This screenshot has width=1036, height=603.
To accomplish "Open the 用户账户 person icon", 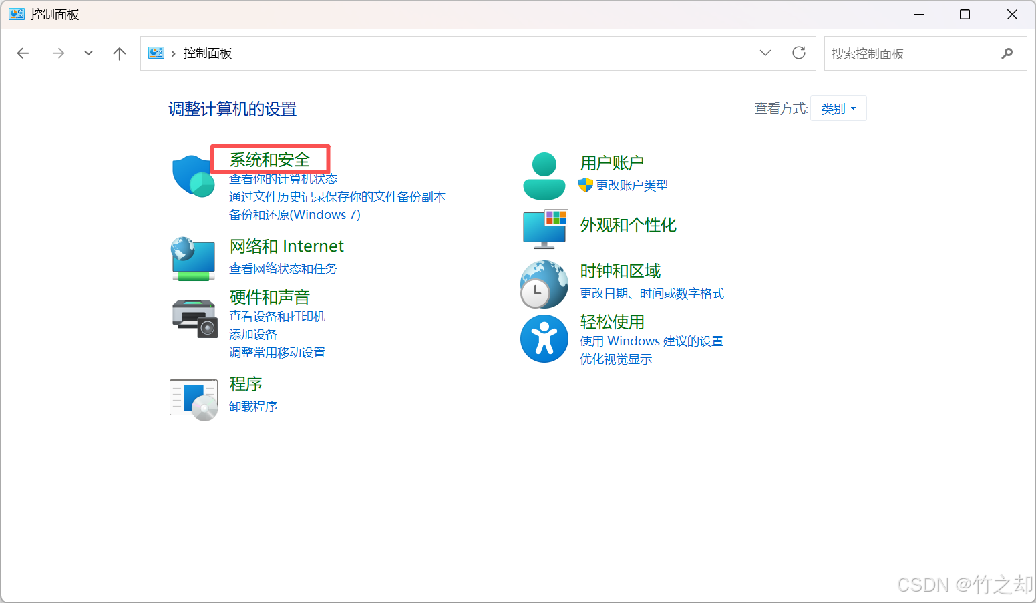I will [544, 176].
